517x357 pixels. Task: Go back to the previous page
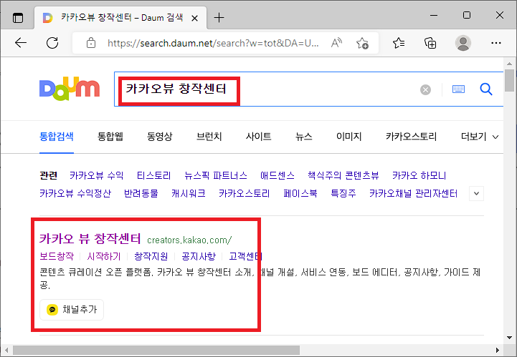pos(21,43)
